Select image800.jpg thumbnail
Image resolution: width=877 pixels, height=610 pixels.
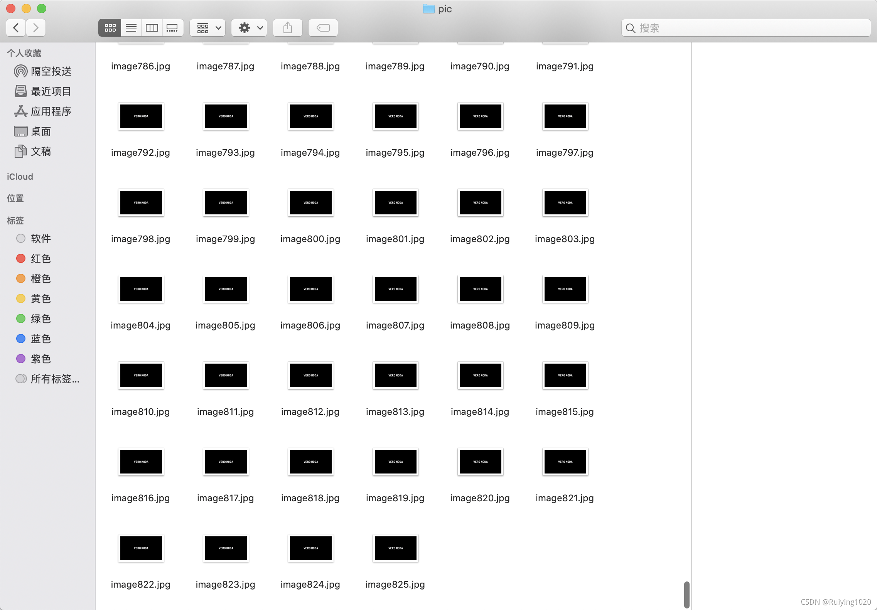point(311,202)
